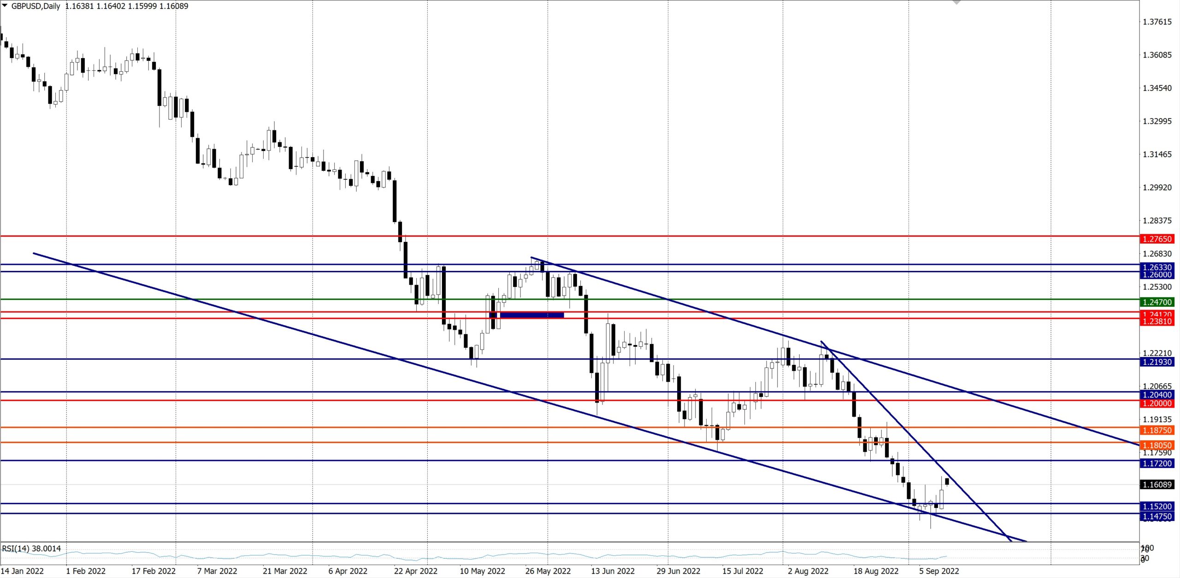Click the GBPUSD,Daily chart title text
This screenshot has width=1180, height=578.
click(35, 6)
